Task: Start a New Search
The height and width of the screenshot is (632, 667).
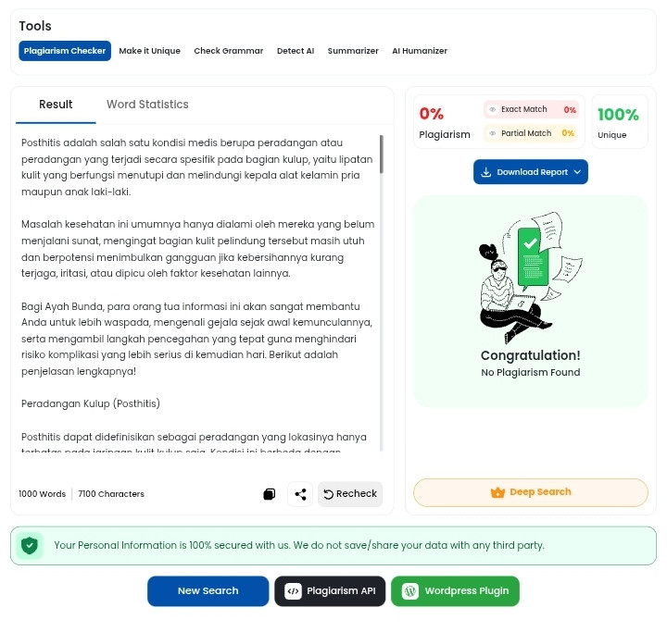Action: [x=208, y=591]
